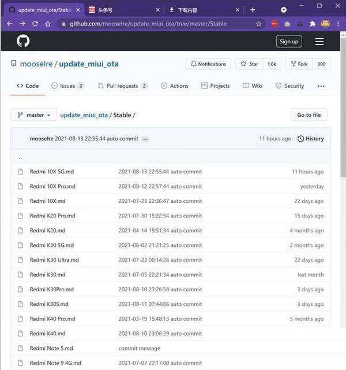Click the address bar URL field

click(x=156, y=24)
